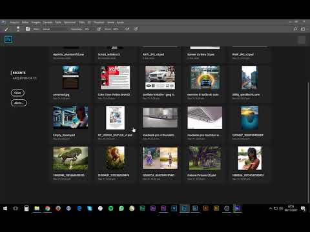Viewport: 310px width, 232px height.
Task: Open the Empty_Room.psd thumbnail
Action: (70, 117)
